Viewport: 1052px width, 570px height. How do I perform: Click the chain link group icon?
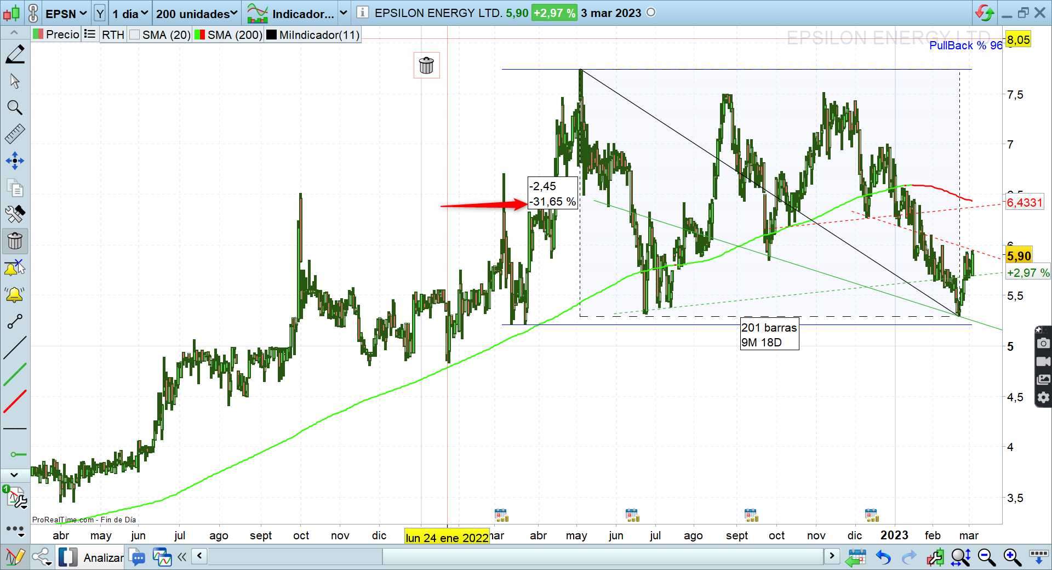coord(33,13)
